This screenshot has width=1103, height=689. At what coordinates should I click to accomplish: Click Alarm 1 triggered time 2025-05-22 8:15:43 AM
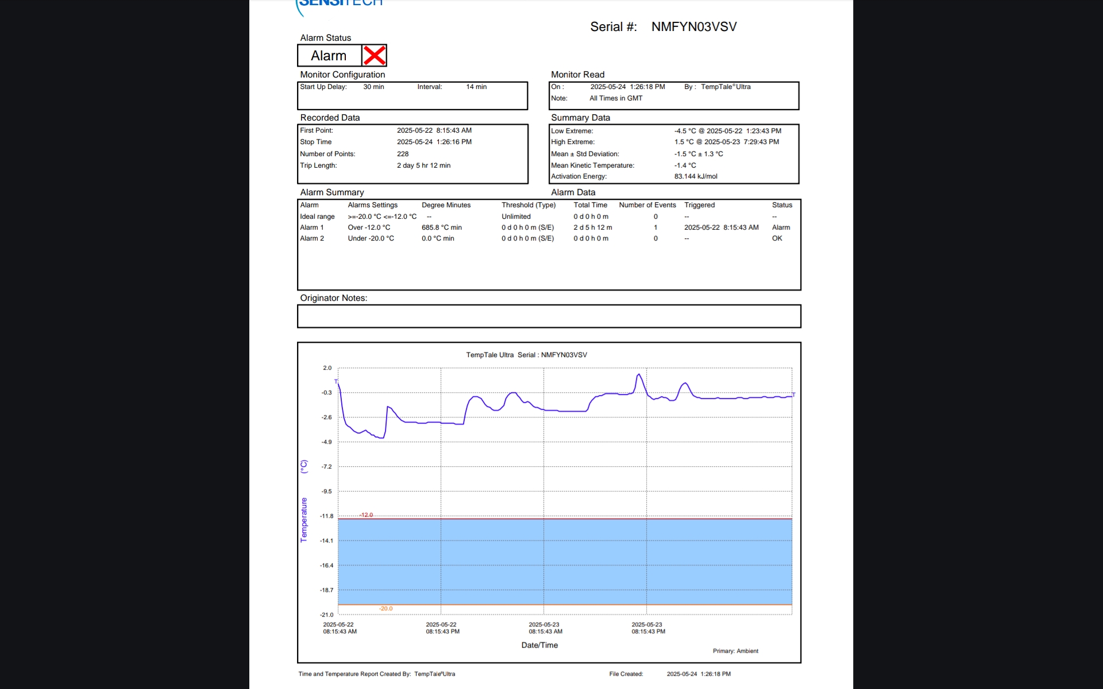(x=722, y=227)
